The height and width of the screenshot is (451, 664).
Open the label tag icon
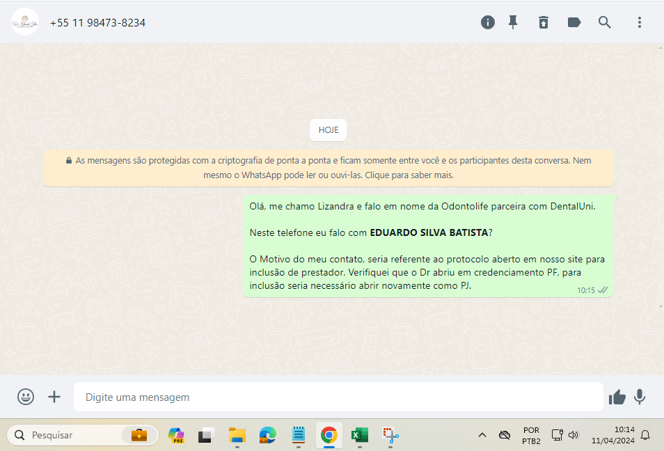click(574, 22)
